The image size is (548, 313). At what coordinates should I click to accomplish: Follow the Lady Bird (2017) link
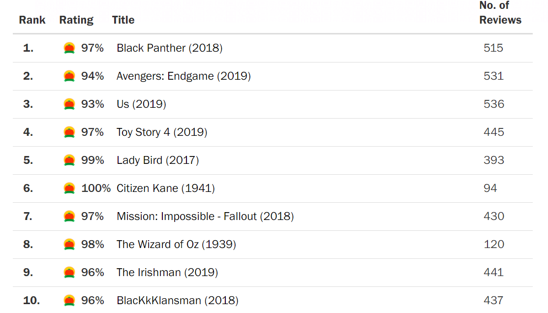click(x=157, y=160)
